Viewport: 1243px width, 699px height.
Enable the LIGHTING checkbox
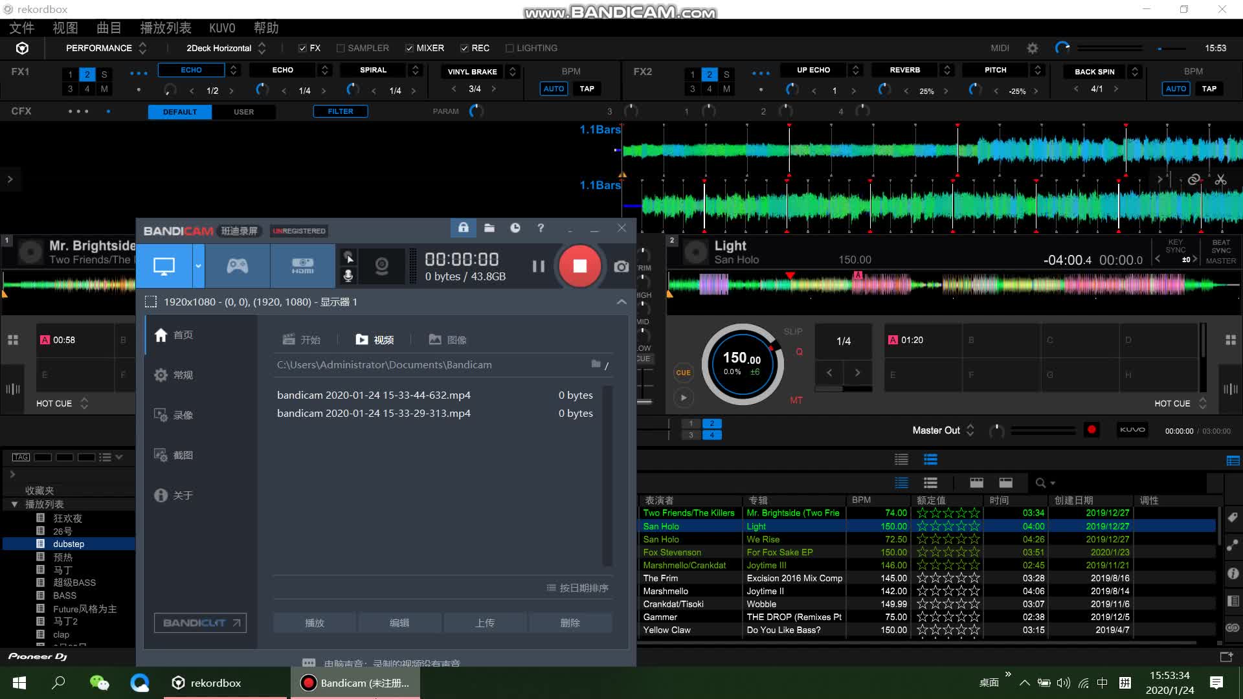[510, 48]
